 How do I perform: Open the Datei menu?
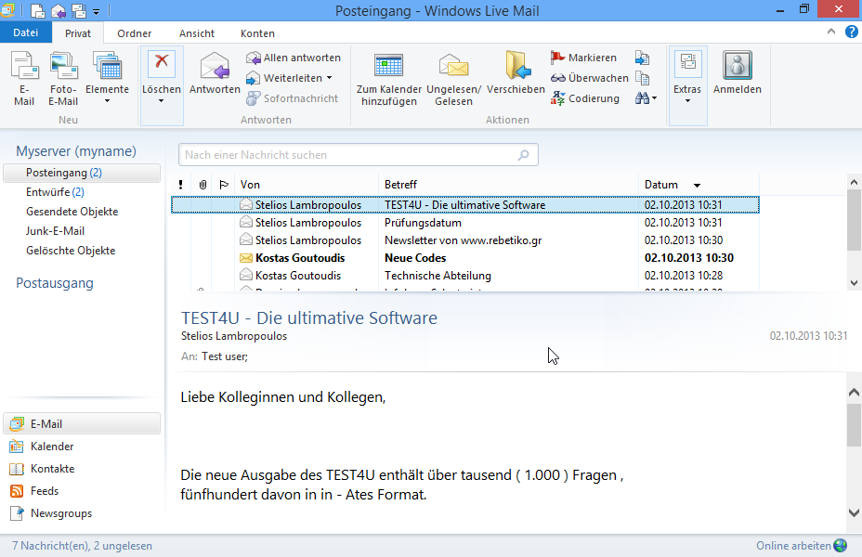pos(26,32)
